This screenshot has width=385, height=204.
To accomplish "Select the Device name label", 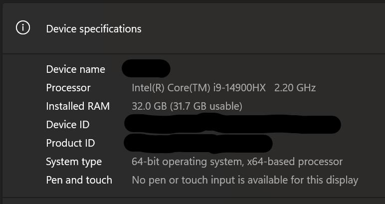I will [76, 69].
